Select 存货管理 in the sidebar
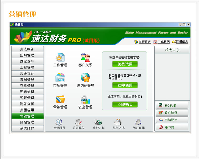The height and width of the screenshot is (159, 199). [28, 86]
